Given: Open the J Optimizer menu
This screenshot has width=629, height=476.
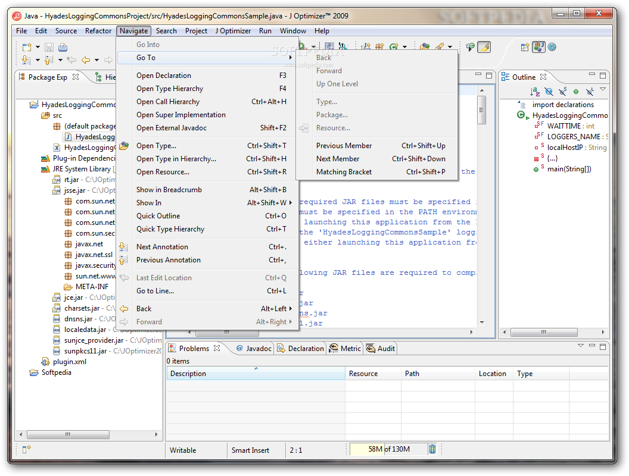Looking at the screenshot, I should [233, 31].
